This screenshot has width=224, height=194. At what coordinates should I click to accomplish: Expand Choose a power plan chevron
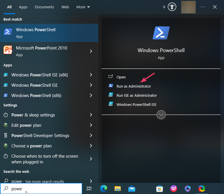pyautogui.click(x=91, y=146)
